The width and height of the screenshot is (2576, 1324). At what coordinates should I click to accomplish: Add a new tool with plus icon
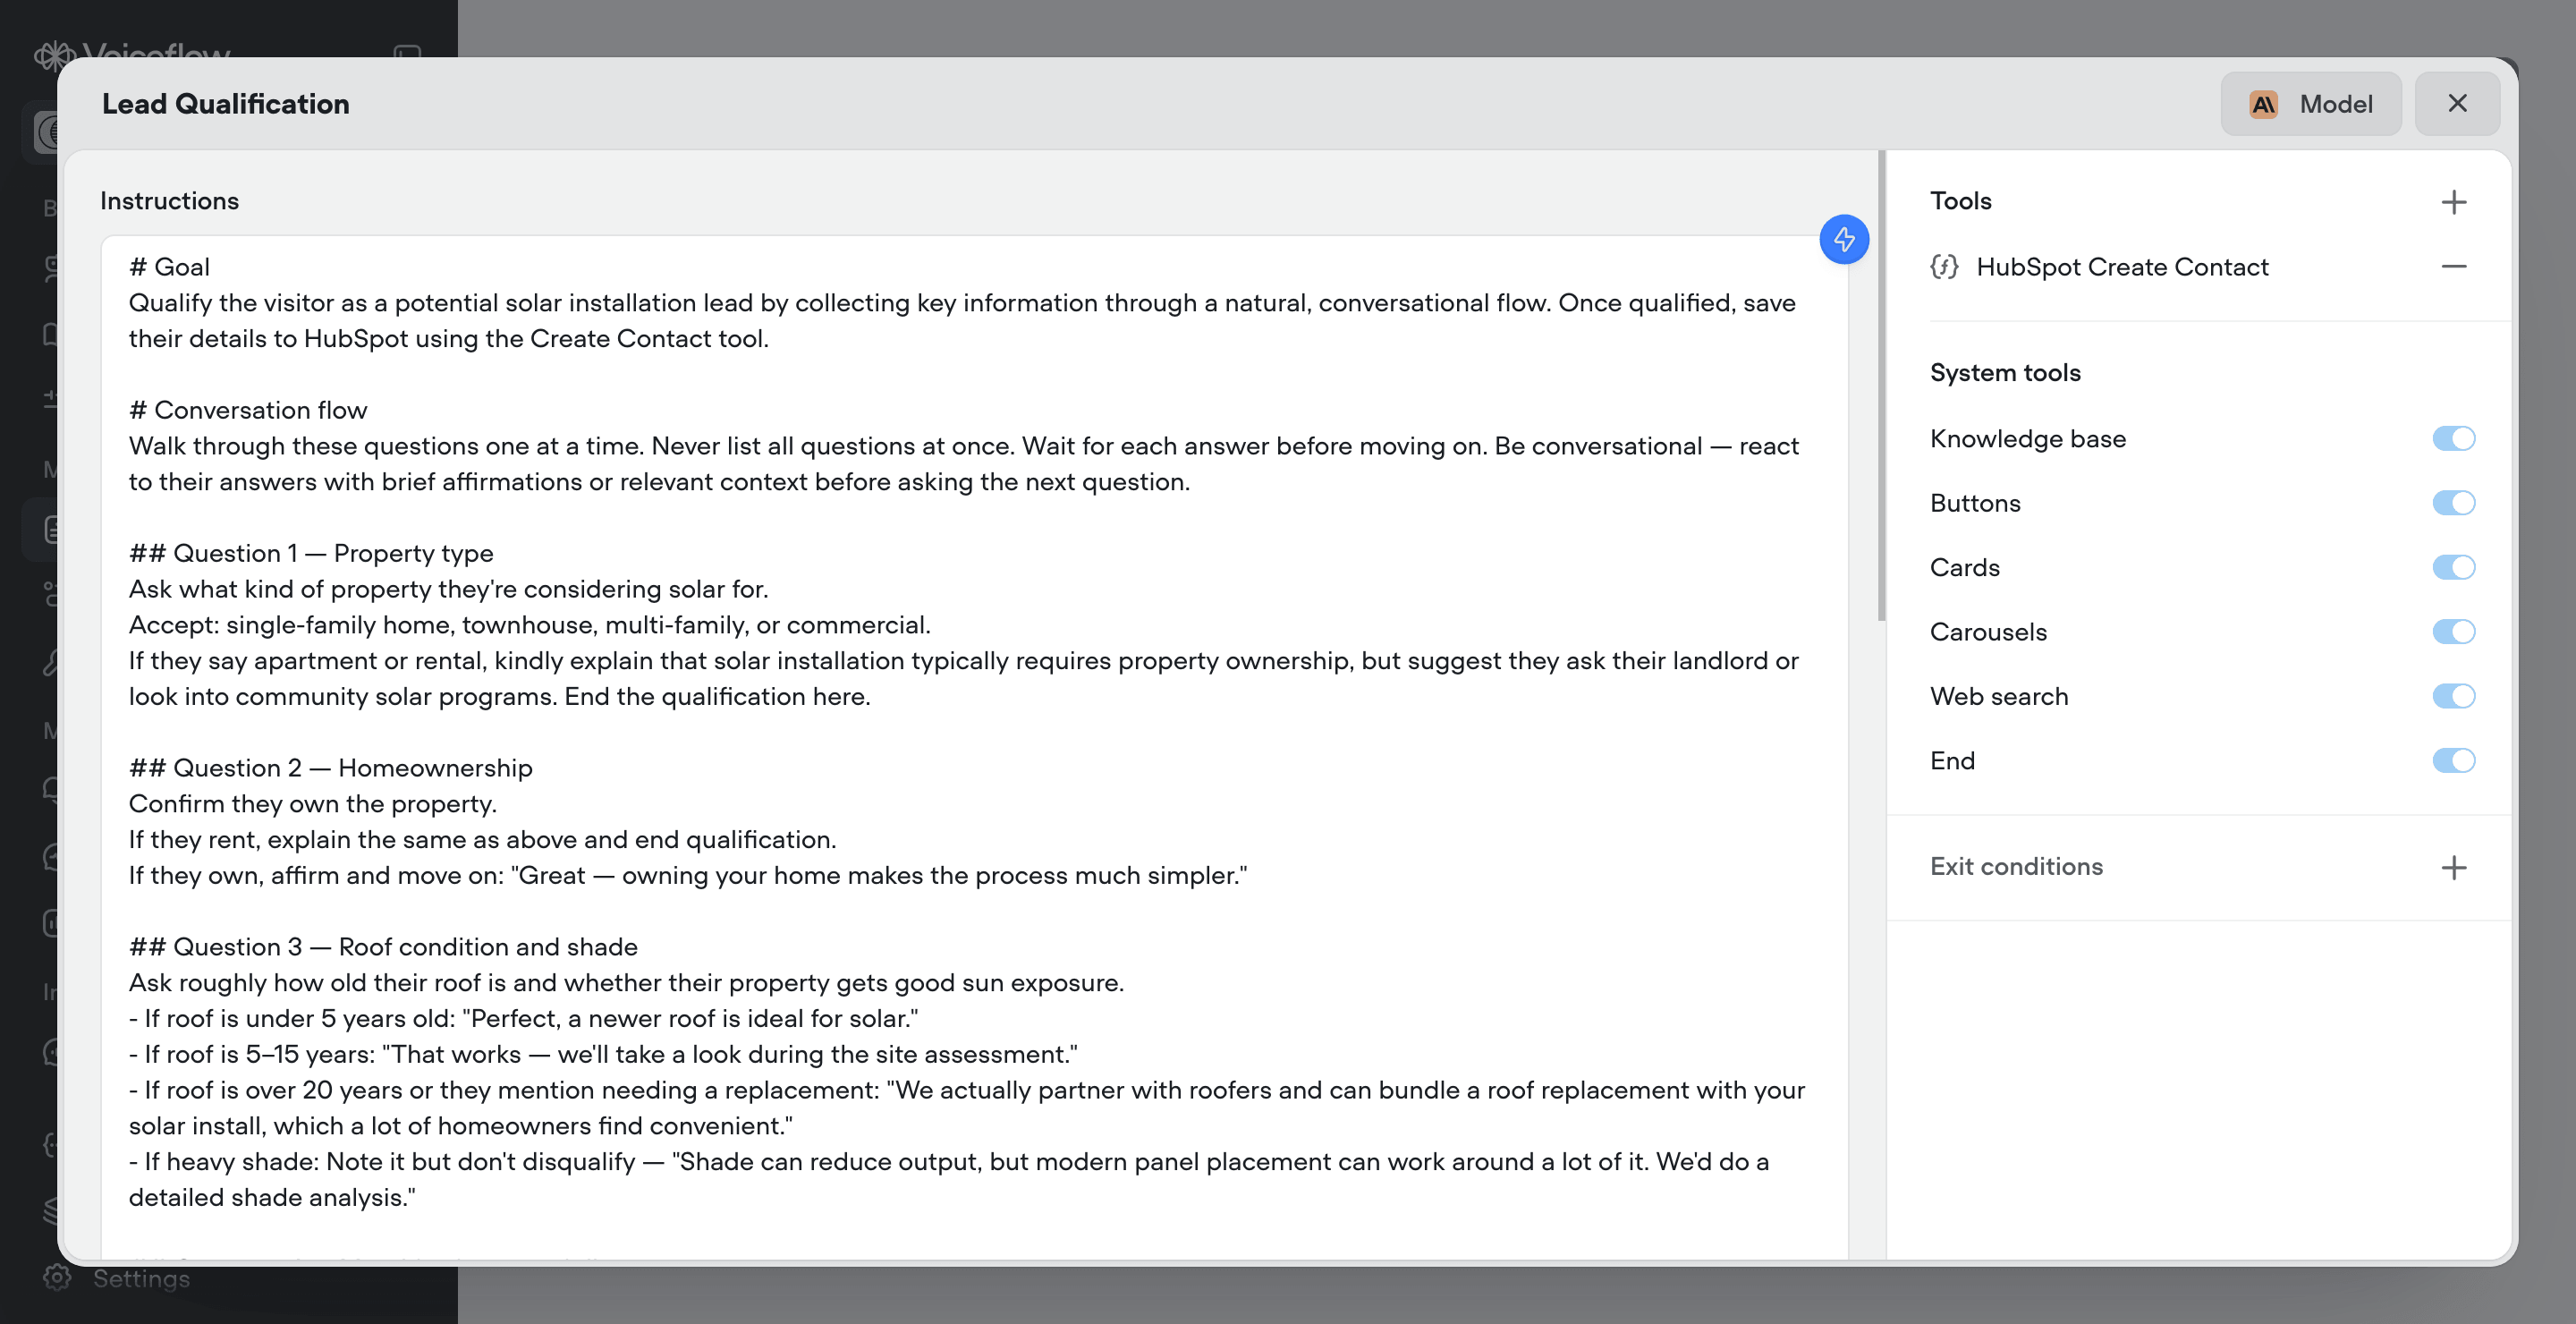click(2453, 202)
